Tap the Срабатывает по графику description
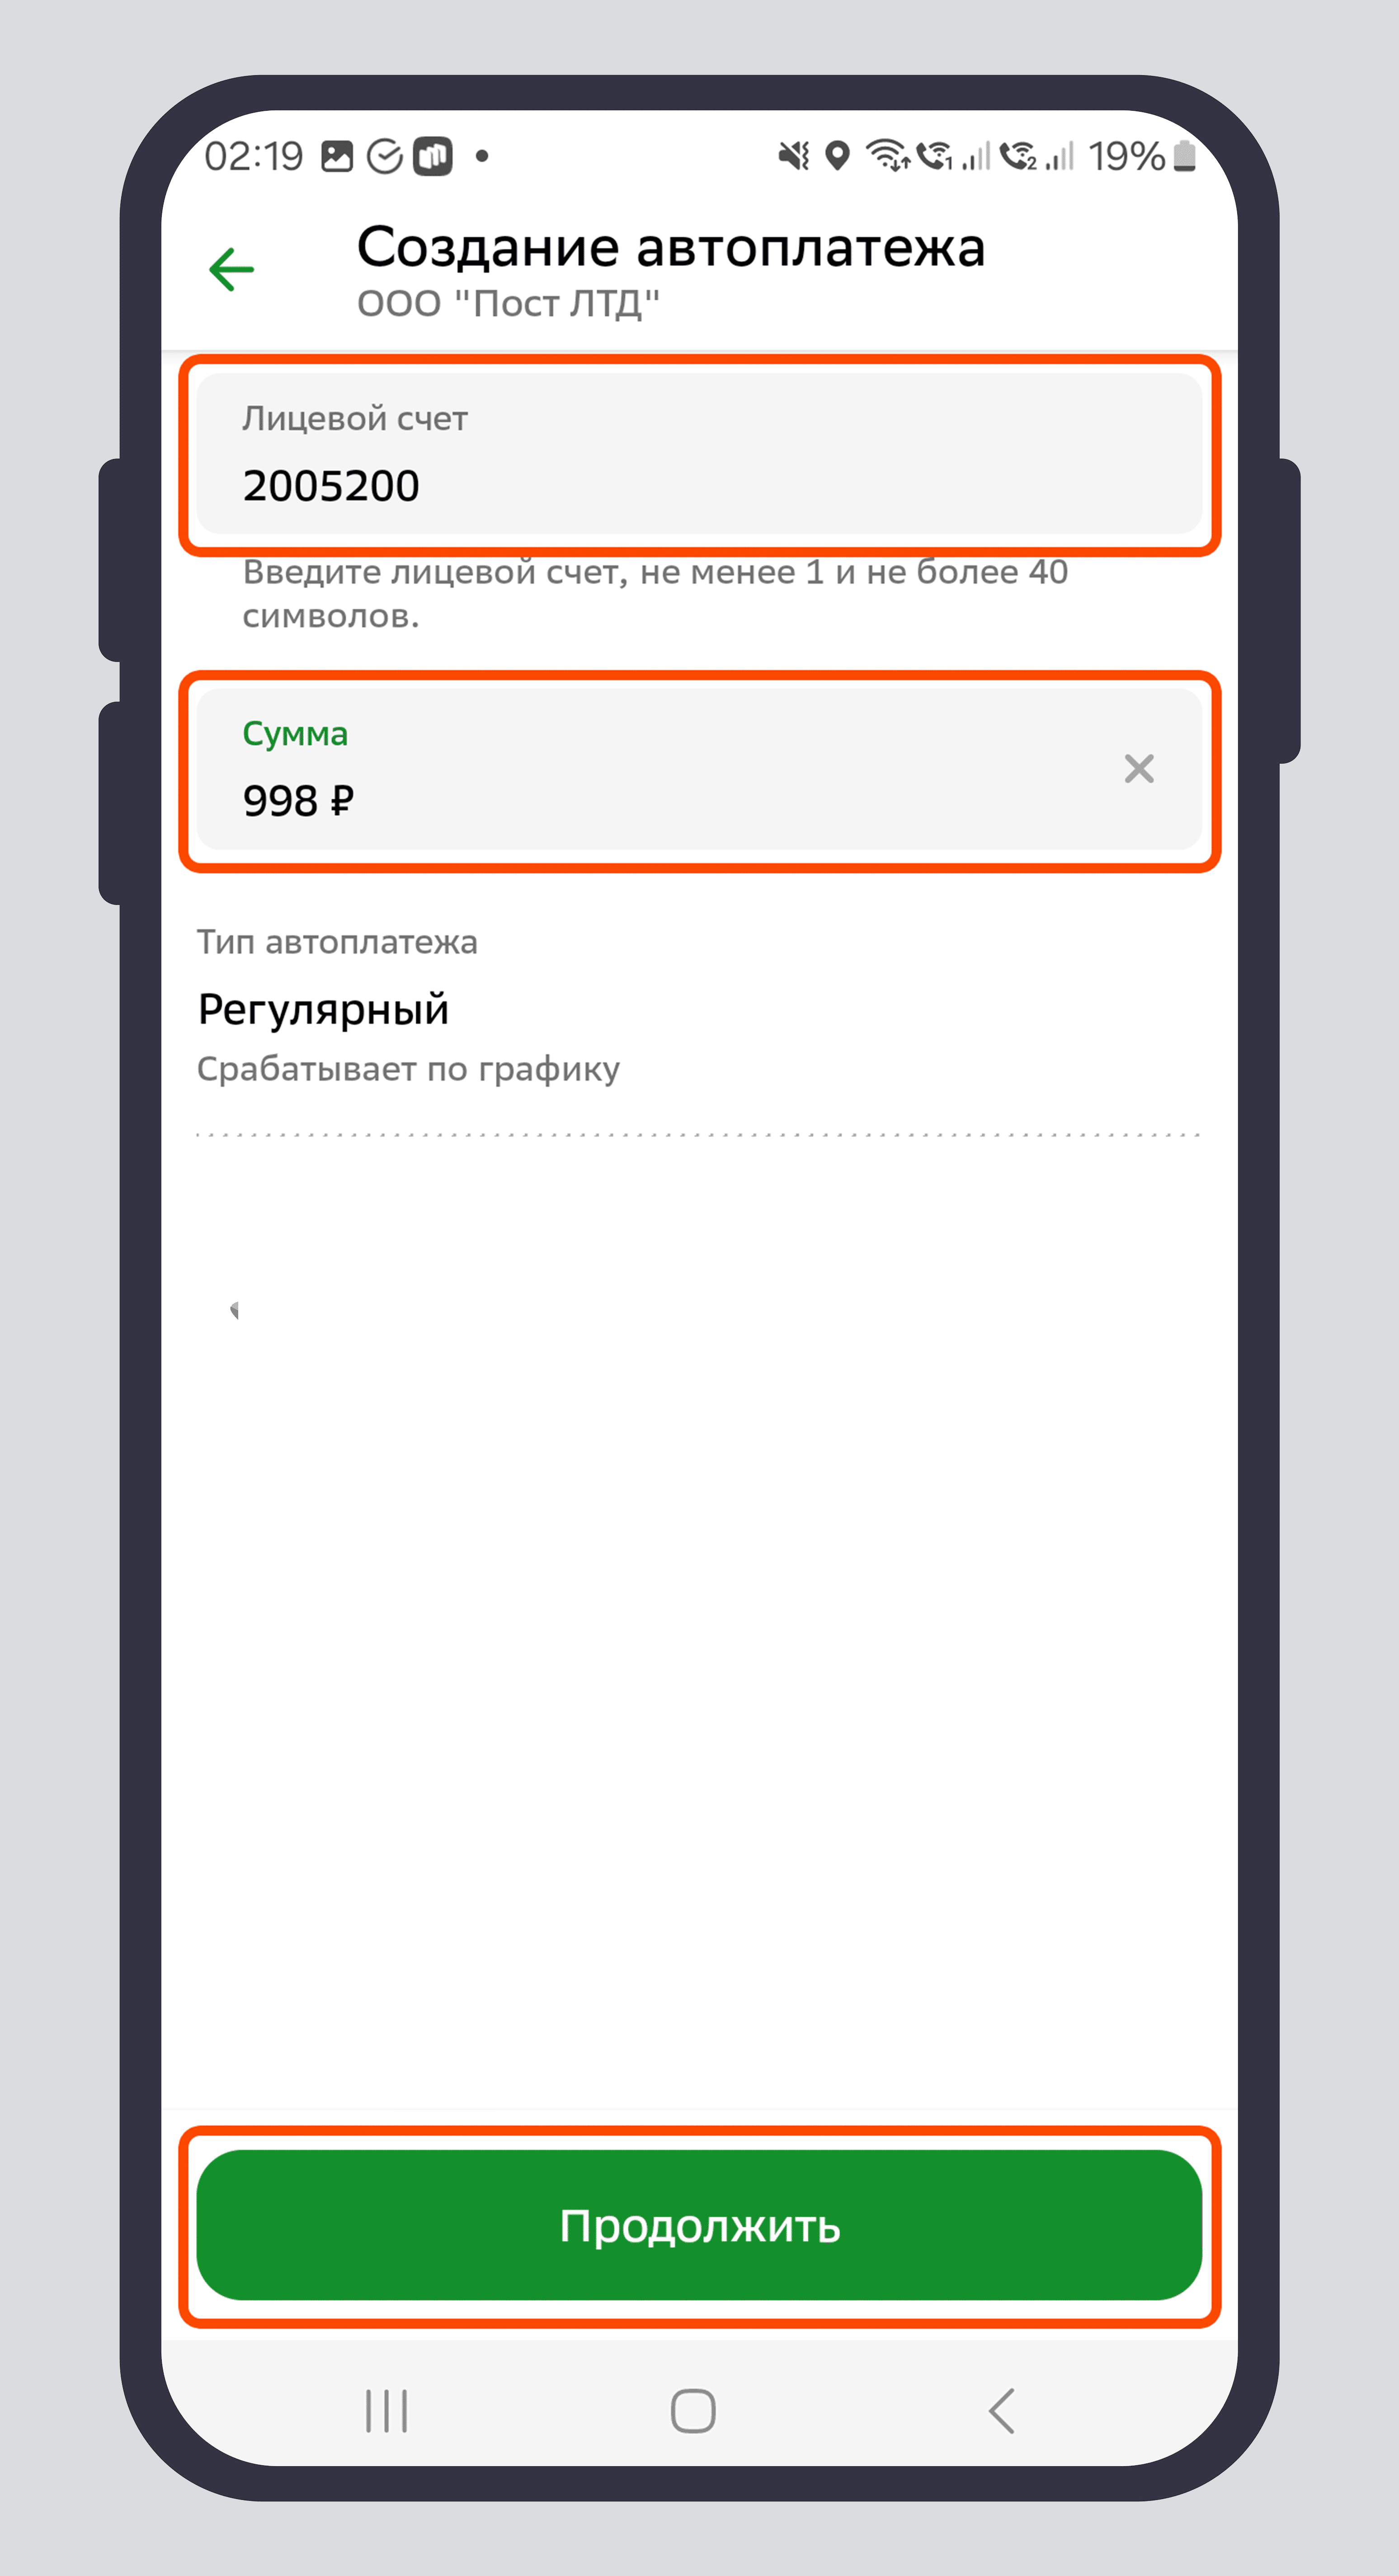 click(408, 1069)
